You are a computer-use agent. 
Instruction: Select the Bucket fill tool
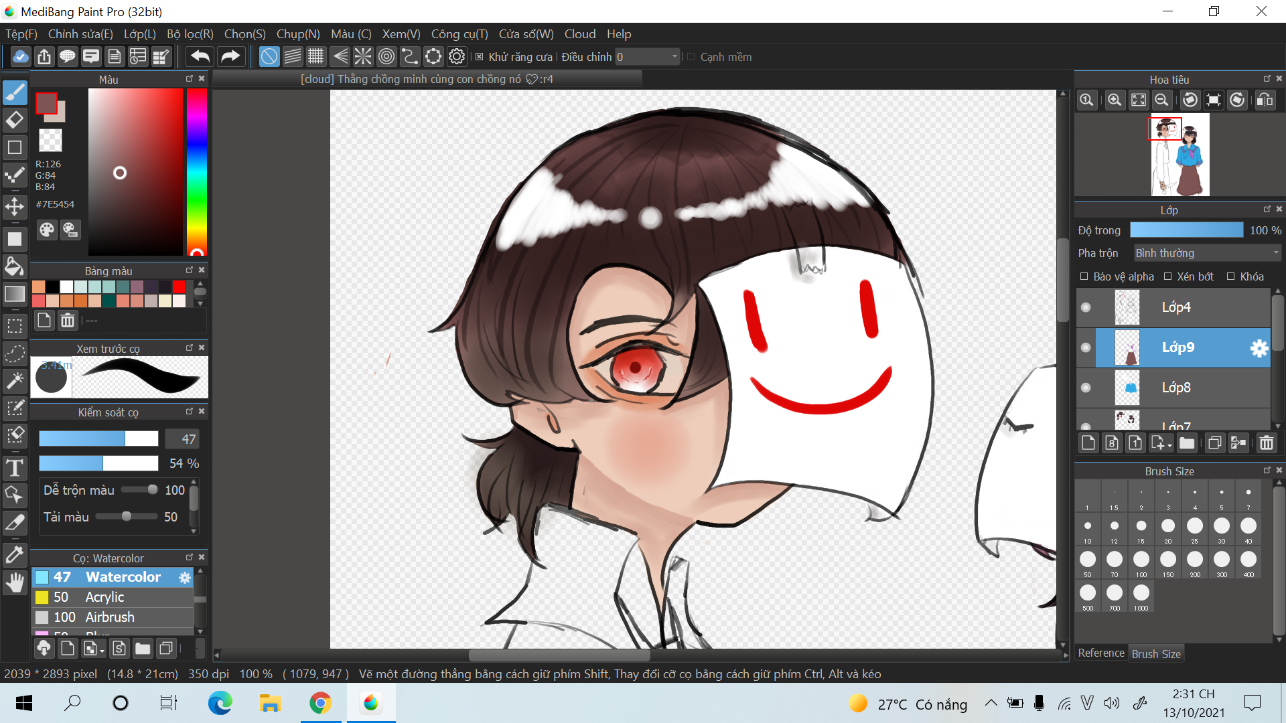[x=15, y=266]
